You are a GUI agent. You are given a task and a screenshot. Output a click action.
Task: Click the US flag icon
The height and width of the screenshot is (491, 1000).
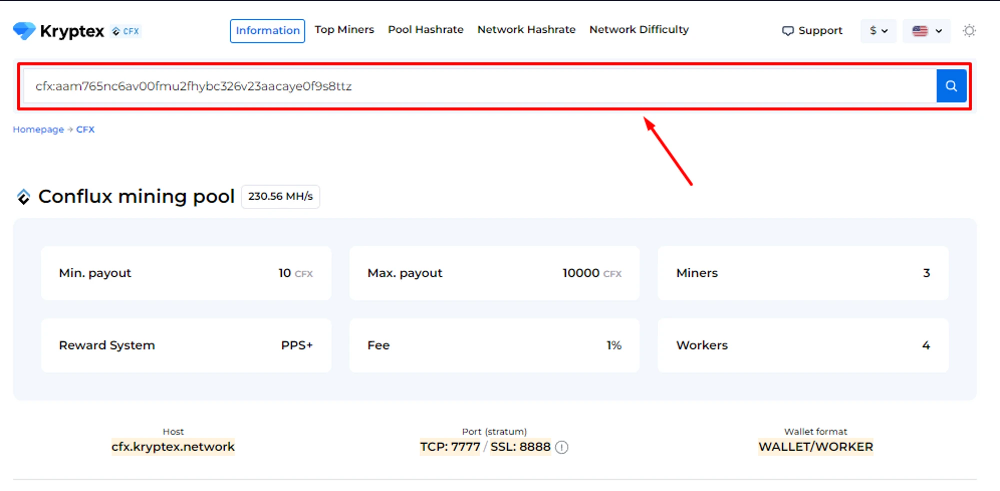point(920,31)
